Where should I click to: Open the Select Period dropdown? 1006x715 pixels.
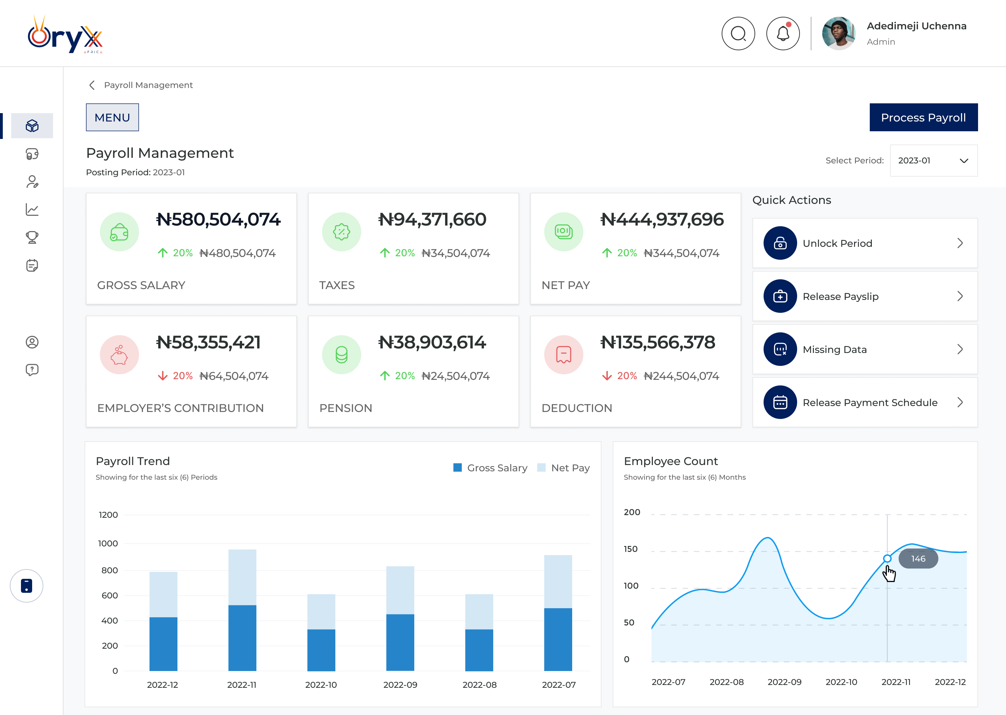[933, 161]
